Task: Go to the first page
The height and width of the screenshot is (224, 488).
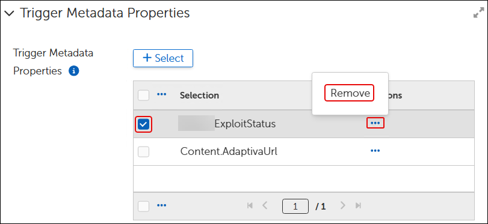Action: (x=250, y=205)
